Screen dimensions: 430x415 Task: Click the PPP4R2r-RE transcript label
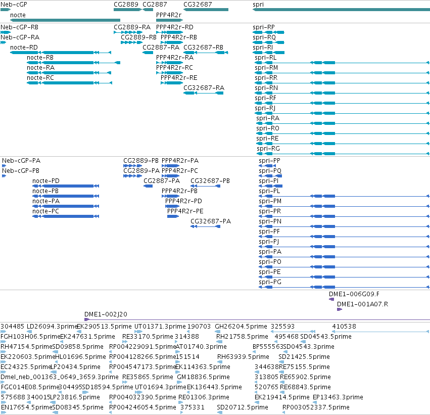click(179, 78)
